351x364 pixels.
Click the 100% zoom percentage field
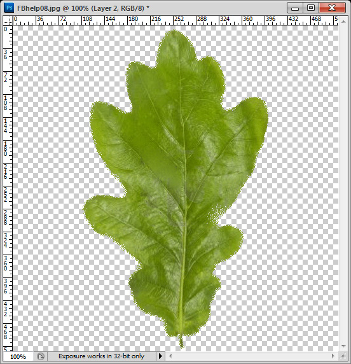coord(18,356)
